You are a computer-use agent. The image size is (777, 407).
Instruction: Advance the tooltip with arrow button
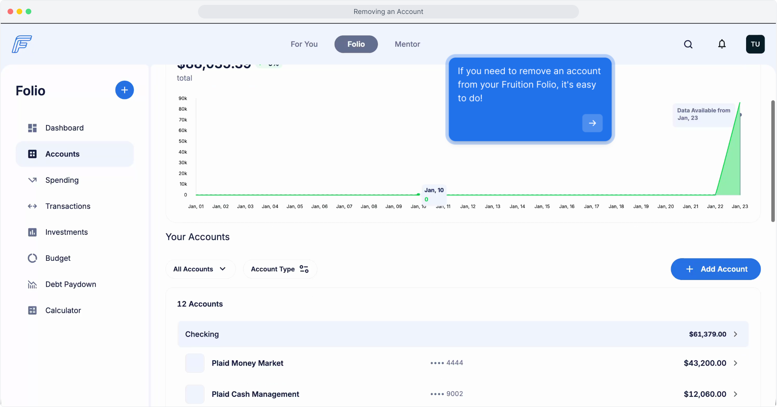pyautogui.click(x=592, y=123)
